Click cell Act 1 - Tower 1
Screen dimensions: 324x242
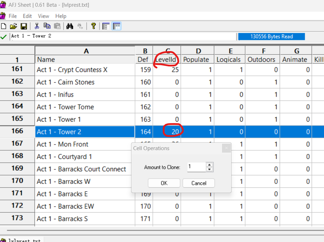[85, 119]
